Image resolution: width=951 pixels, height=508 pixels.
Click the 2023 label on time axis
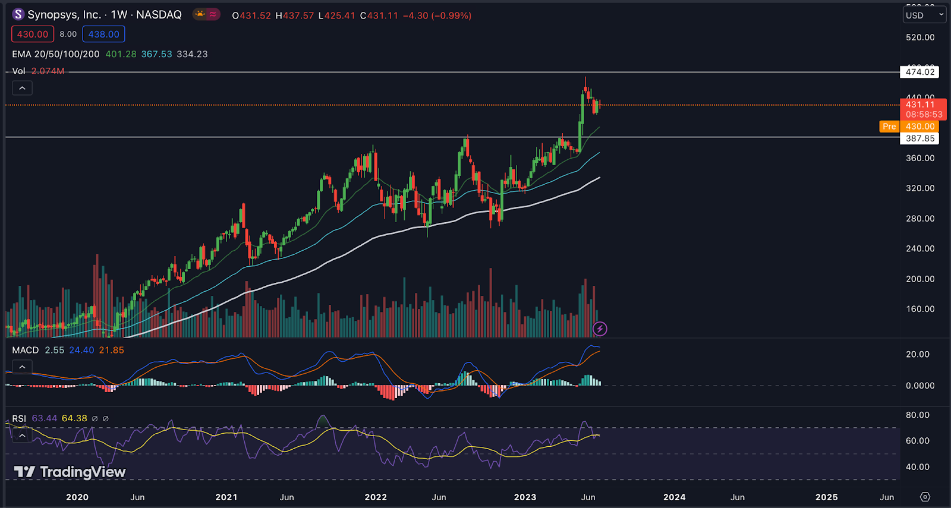click(x=525, y=497)
